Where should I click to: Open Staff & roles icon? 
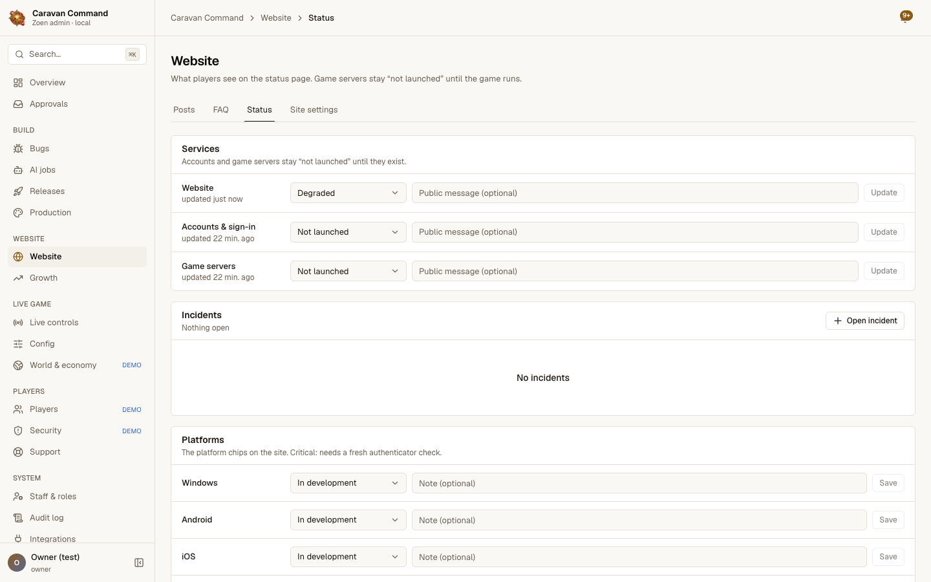click(18, 497)
